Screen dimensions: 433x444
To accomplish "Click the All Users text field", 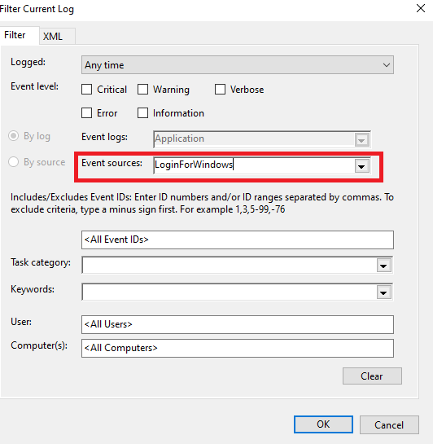I will pyautogui.click(x=238, y=324).
